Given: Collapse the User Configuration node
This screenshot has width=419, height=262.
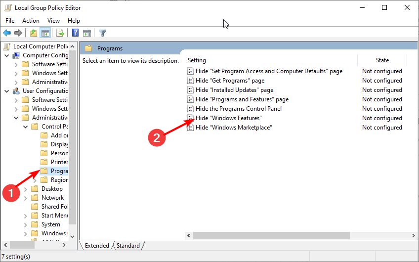Looking at the screenshot, I should coord(7,91).
